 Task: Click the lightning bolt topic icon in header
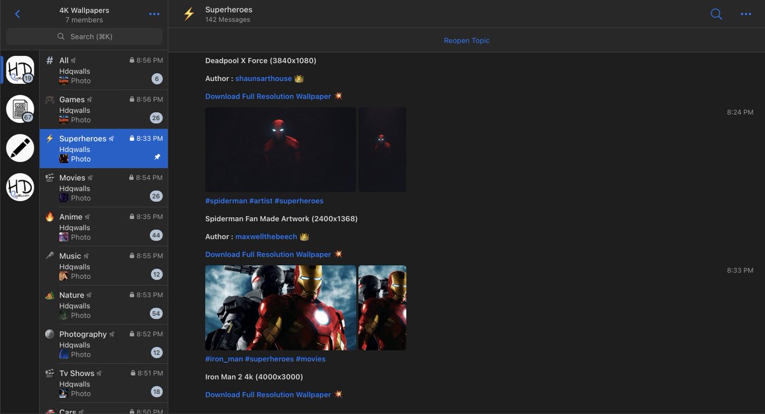pyautogui.click(x=189, y=14)
